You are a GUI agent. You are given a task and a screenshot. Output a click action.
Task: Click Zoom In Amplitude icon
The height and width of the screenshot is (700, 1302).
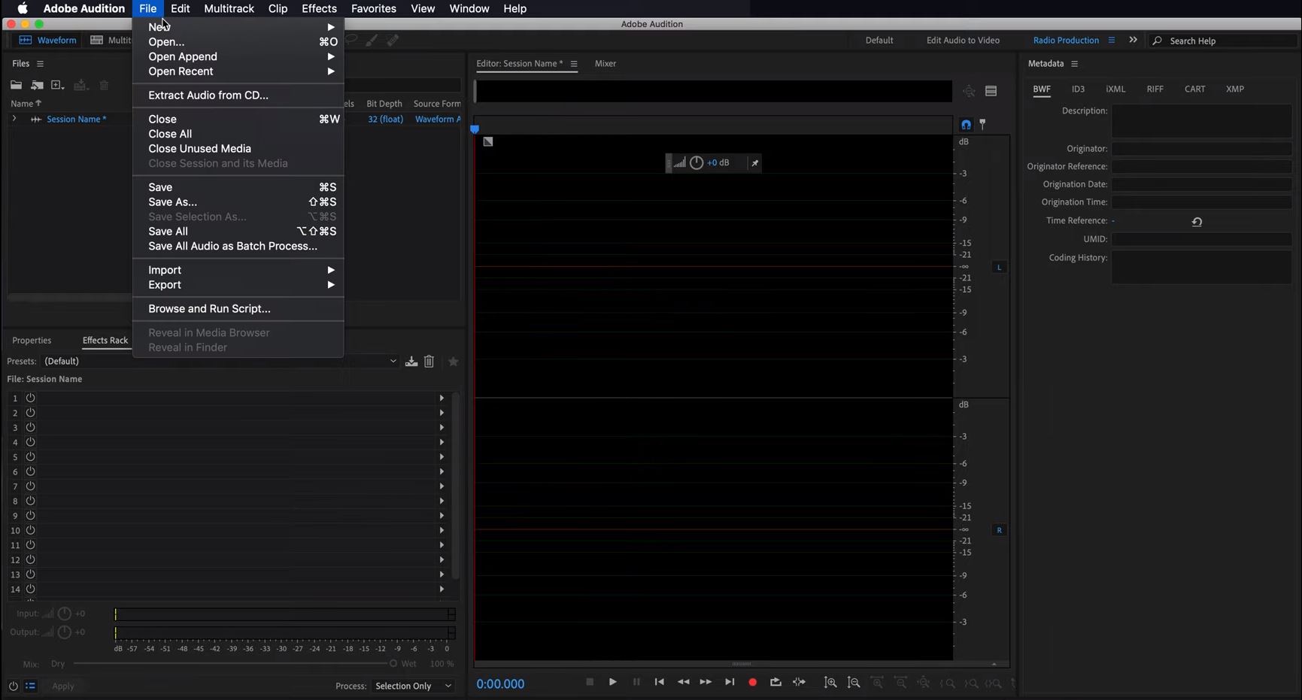point(830,683)
